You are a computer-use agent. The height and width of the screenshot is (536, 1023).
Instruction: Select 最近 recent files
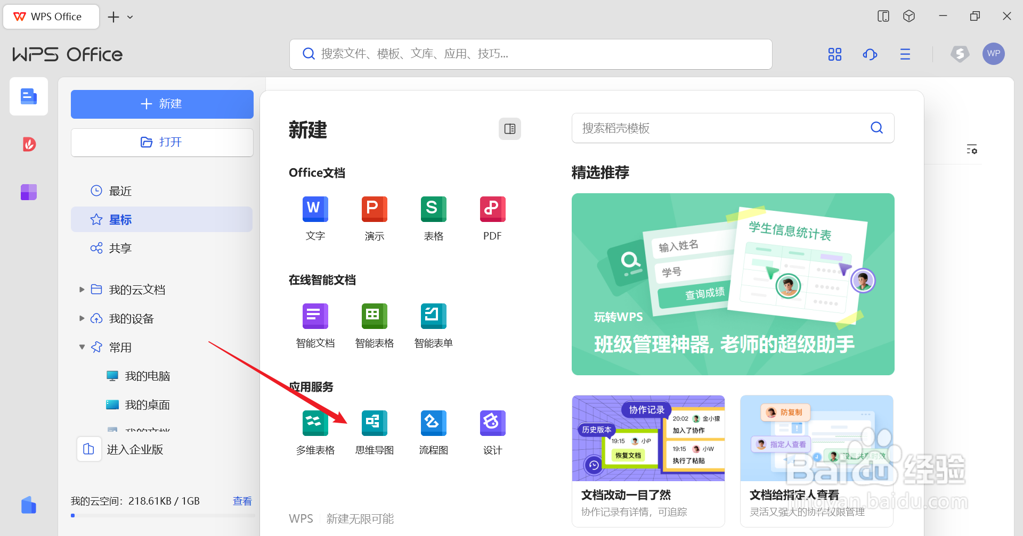point(161,191)
